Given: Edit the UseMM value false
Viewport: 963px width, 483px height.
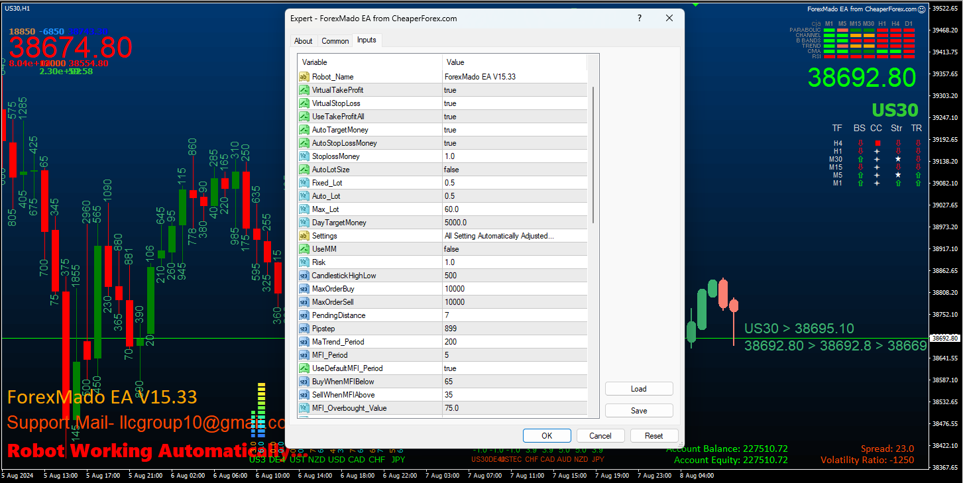Looking at the screenshot, I should (x=515, y=249).
